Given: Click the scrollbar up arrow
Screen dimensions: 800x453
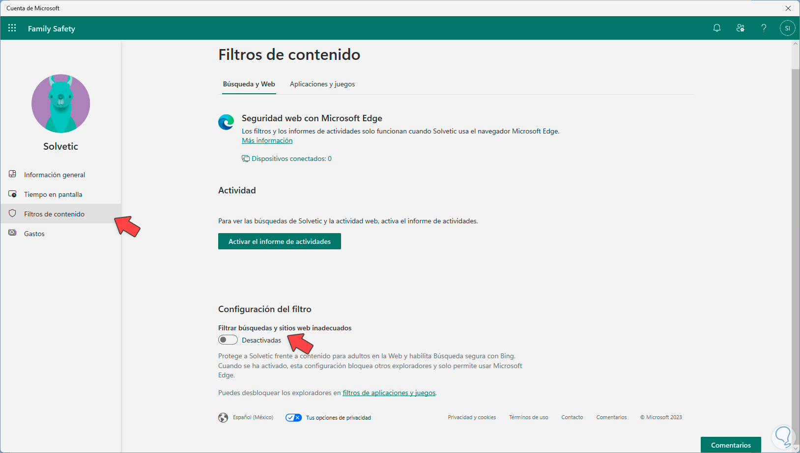Looking at the screenshot, I should click(796, 44).
